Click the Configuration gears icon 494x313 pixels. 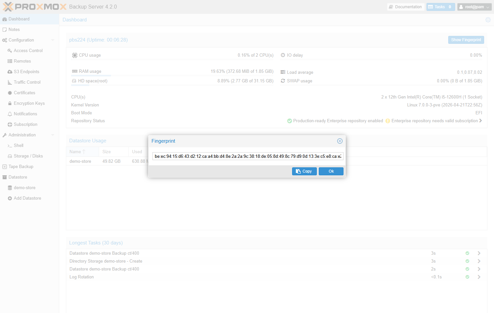click(5, 40)
